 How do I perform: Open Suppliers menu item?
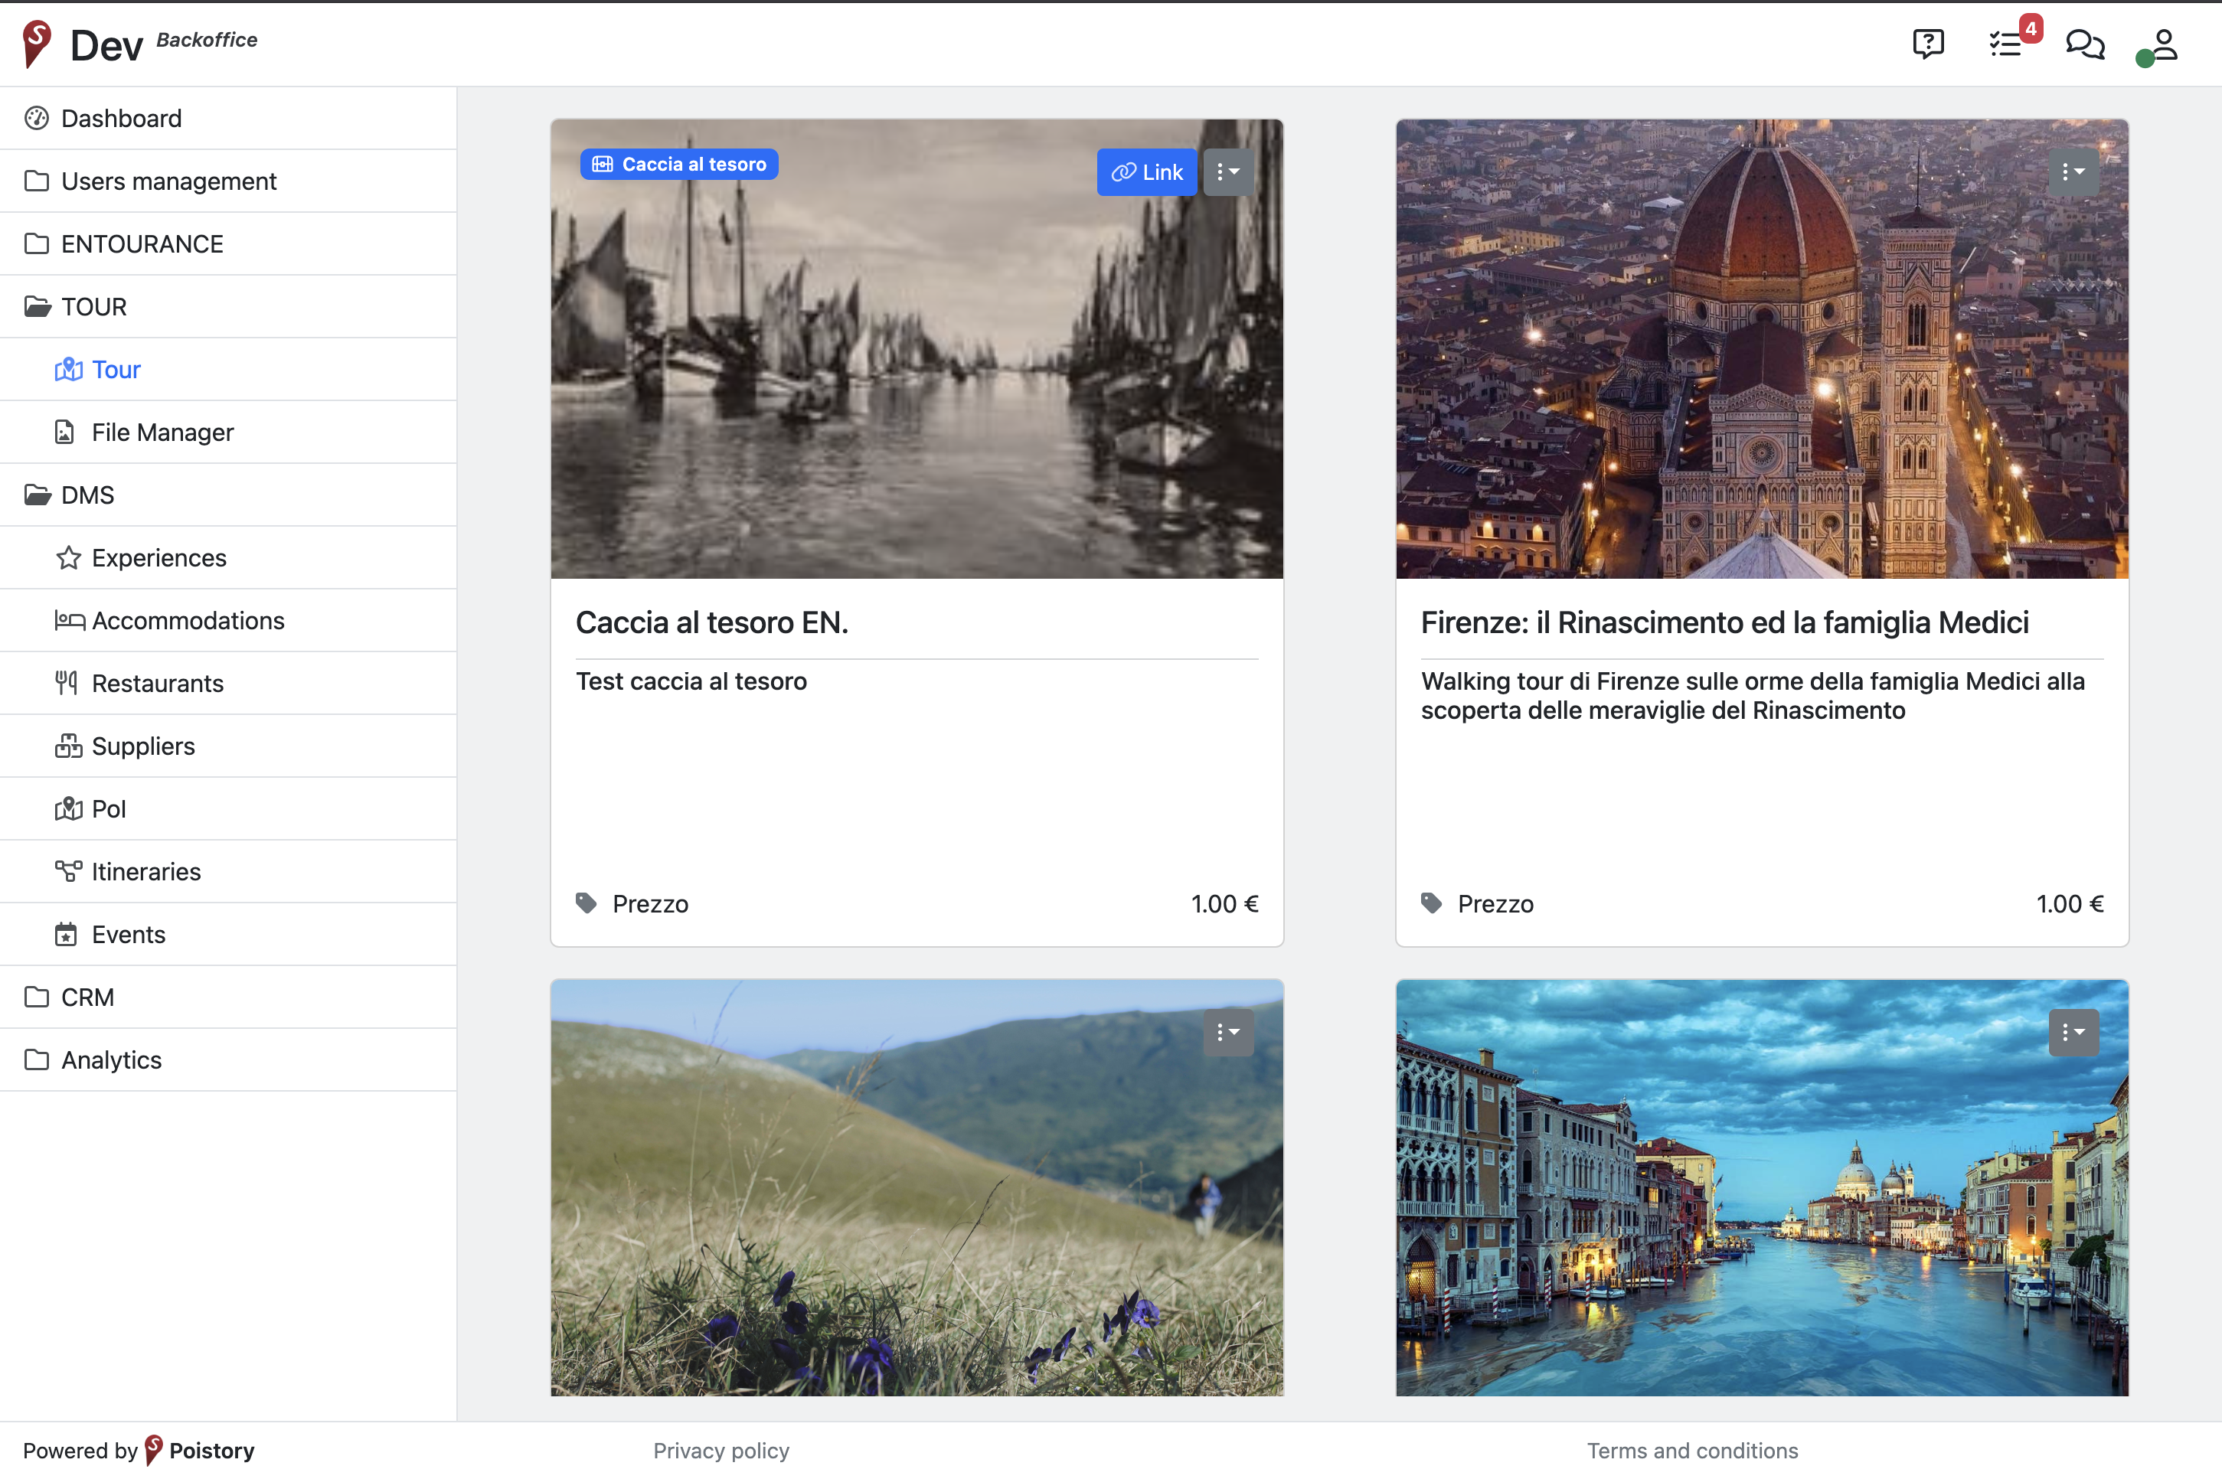point(228,746)
